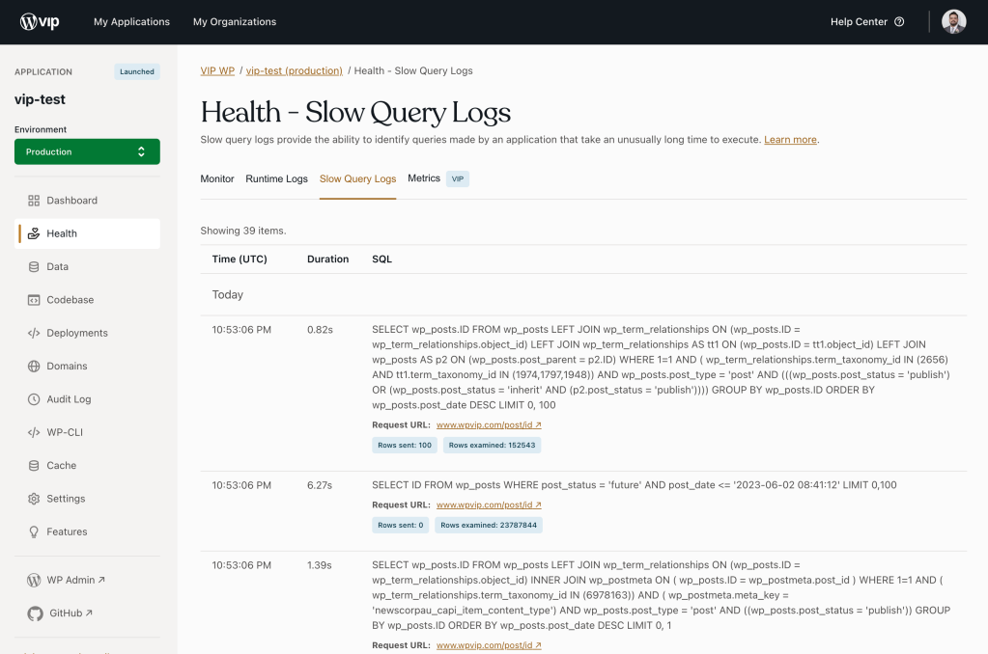Open My Applications menu
This screenshot has width=988, height=654.
(131, 21)
